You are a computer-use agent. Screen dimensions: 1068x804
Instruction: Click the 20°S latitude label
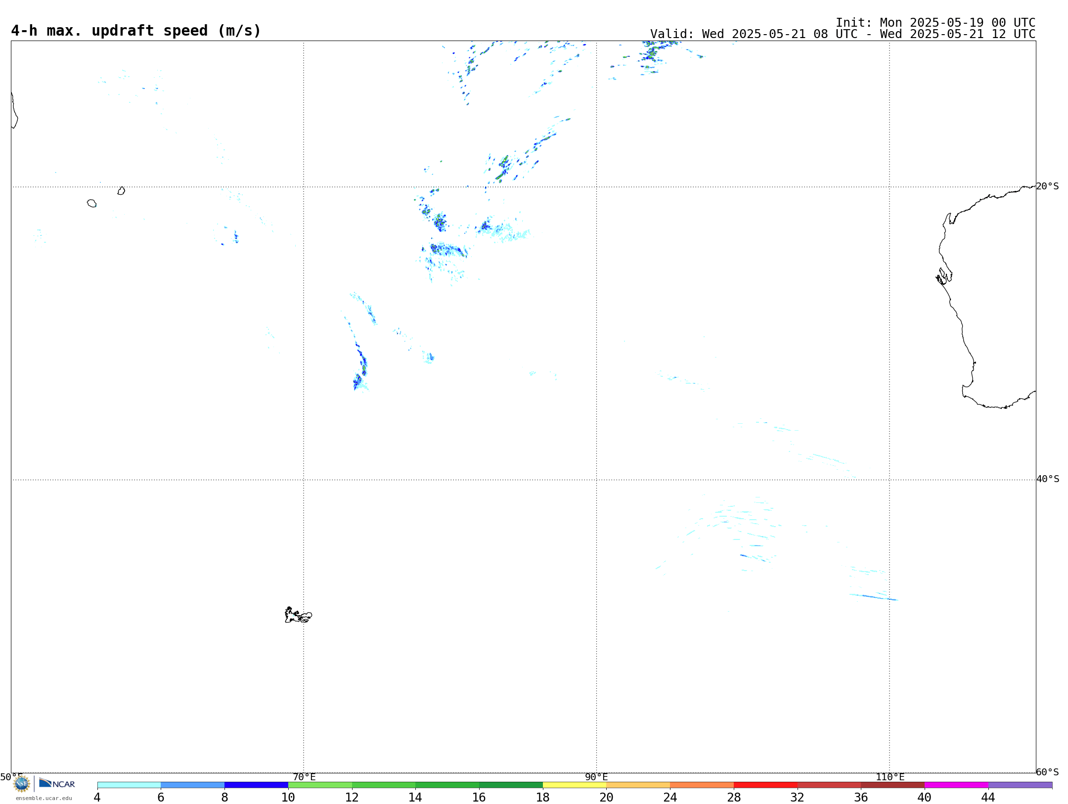click(x=1047, y=186)
